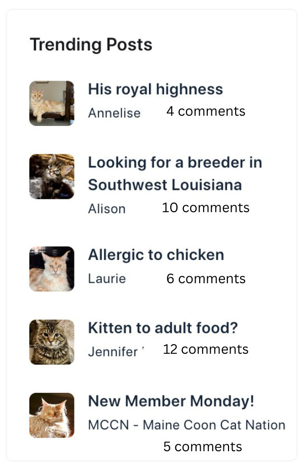Screen dimensions: 304x470
Task: Open author Annelise's profile
Action: 114,113
